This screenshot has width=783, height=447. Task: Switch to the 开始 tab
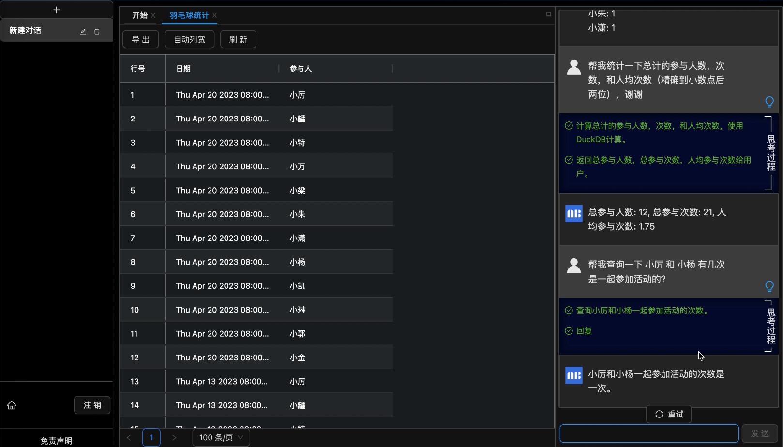(139, 15)
